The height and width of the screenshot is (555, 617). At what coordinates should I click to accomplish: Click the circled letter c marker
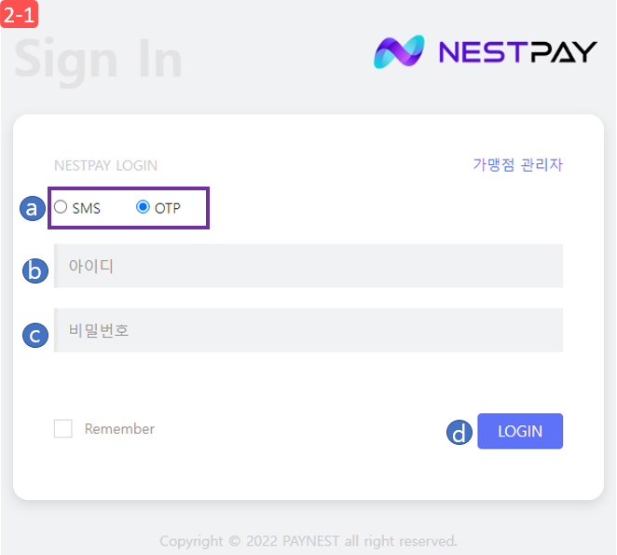pyautogui.click(x=35, y=335)
